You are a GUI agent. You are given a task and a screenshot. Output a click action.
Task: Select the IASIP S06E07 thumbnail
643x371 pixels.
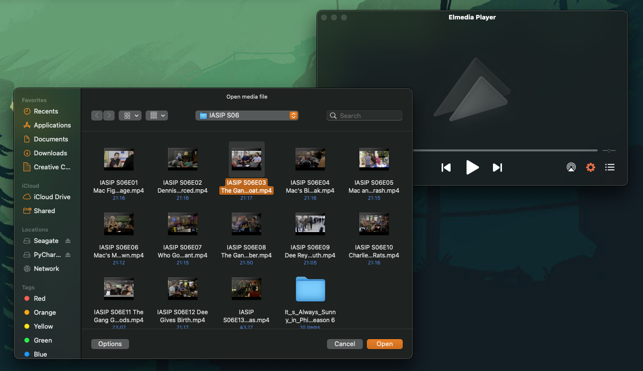point(182,224)
